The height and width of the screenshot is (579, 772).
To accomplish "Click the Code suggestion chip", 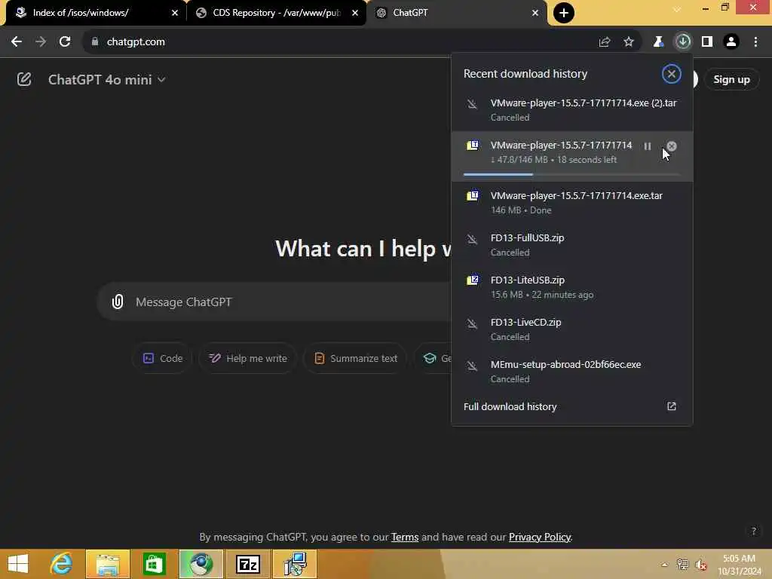I will [162, 358].
